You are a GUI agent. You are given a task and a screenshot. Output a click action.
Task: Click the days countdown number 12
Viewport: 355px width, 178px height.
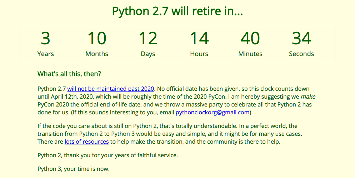tap(148, 39)
